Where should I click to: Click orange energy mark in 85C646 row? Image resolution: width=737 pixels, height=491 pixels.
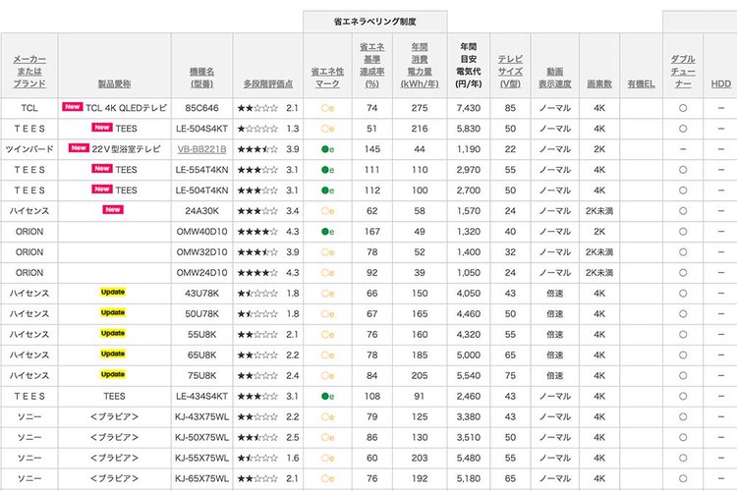pyautogui.click(x=327, y=108)
